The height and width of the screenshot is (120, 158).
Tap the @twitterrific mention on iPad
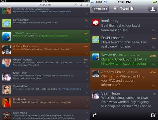pos(19,49)
